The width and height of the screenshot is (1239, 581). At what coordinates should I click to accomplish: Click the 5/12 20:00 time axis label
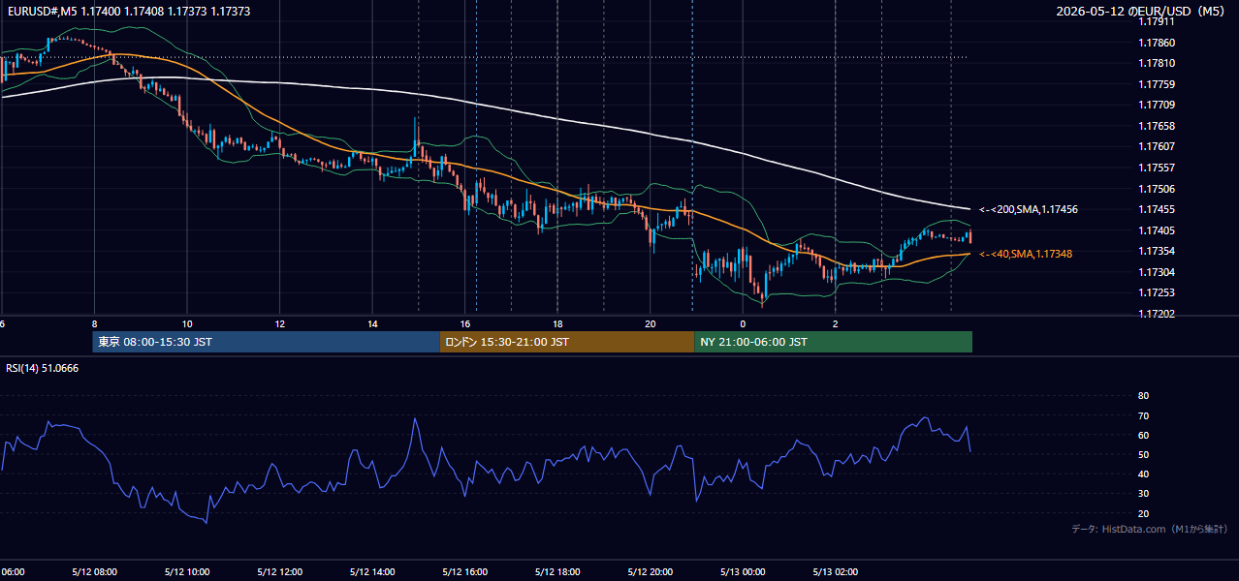(x=651, y=571)
